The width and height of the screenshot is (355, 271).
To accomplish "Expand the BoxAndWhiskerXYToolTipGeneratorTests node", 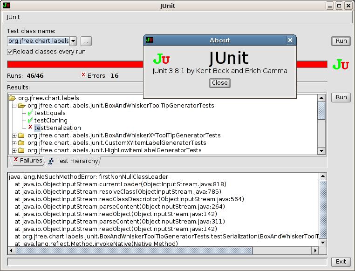I will point(14,135).
